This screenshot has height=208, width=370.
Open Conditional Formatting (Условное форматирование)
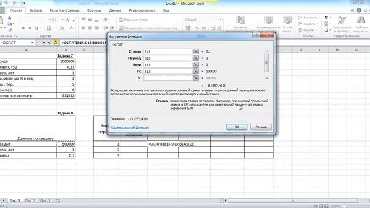(x=240, y=24)
